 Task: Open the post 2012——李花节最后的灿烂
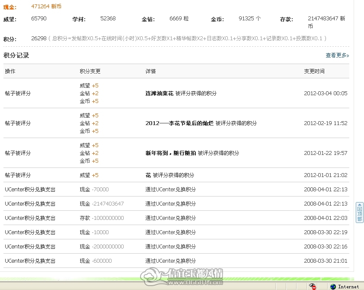[x=179, y=123]
